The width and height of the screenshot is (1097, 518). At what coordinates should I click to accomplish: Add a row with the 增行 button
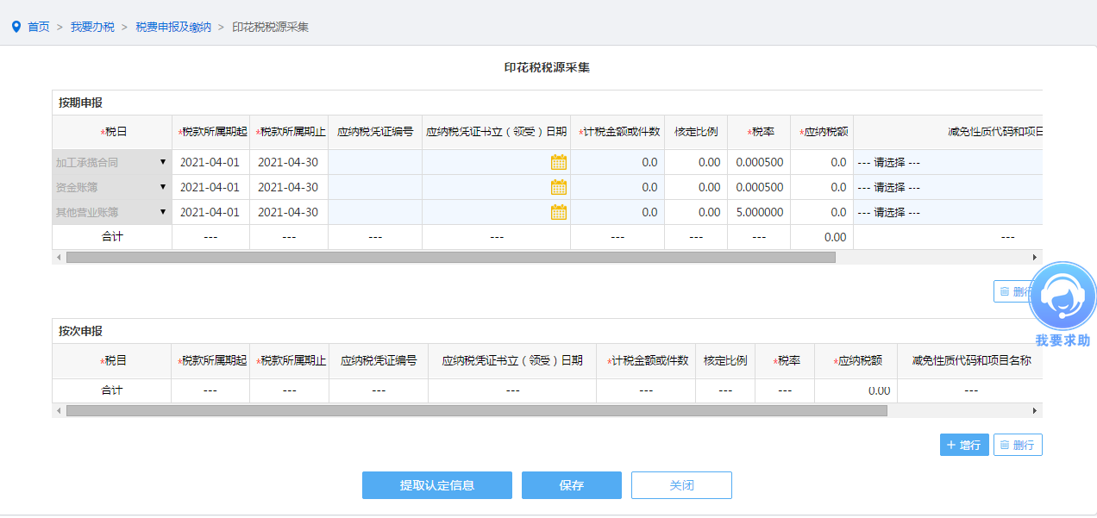pyautogui.click(x=963, y=445)
